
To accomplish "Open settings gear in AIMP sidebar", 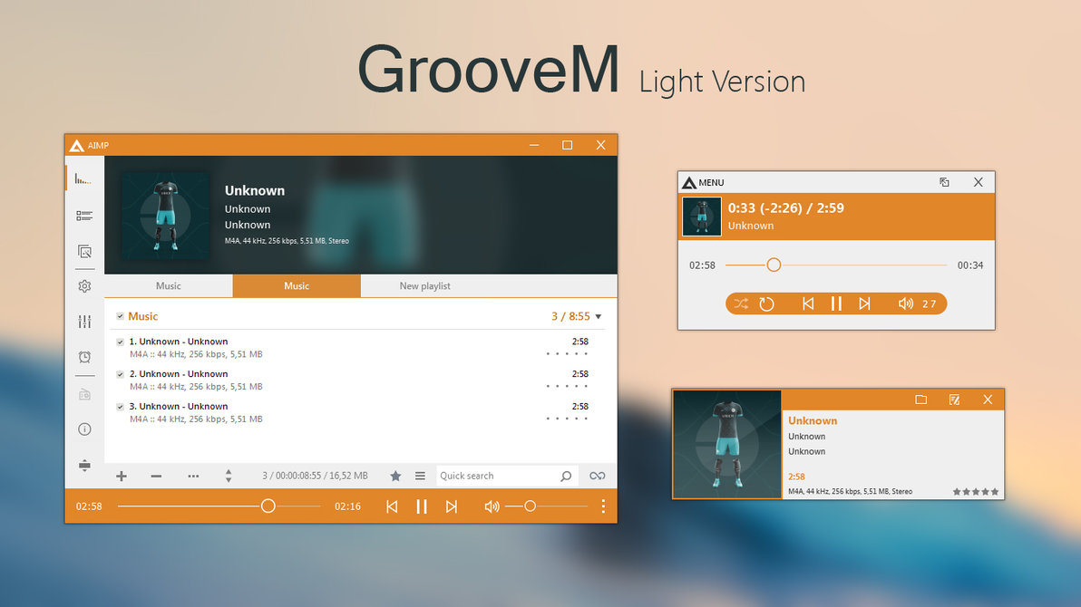I will pyautogui.click(x=84, y=286).
